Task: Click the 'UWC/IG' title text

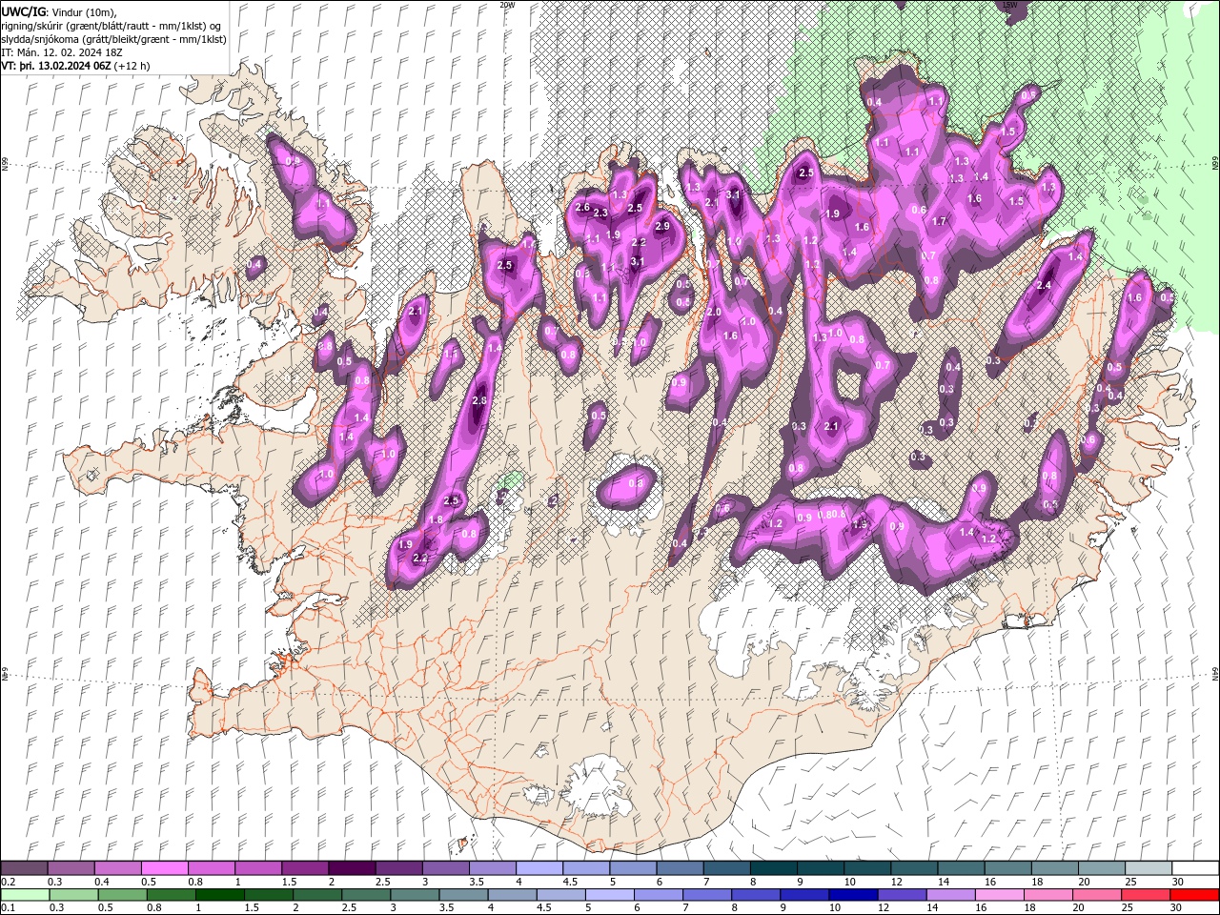Action: click(24, 11)
